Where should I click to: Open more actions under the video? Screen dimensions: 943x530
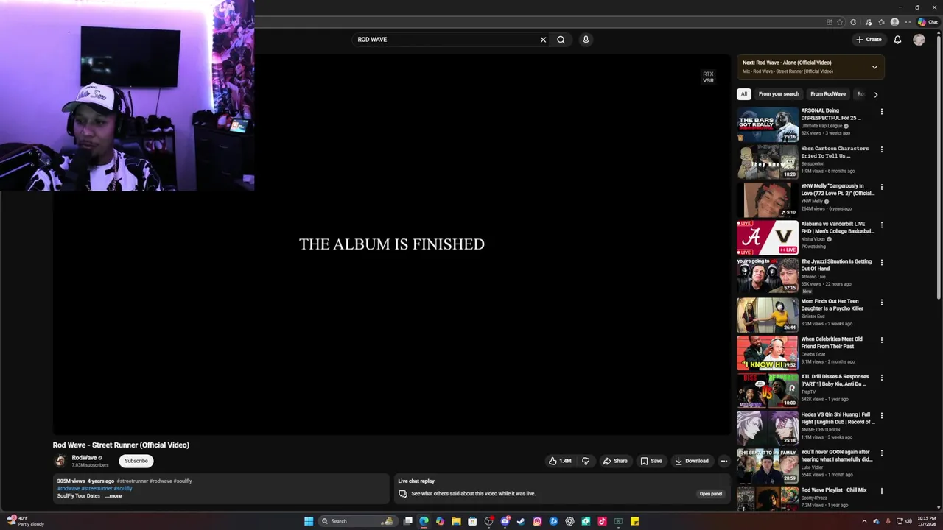pos(723,461)
